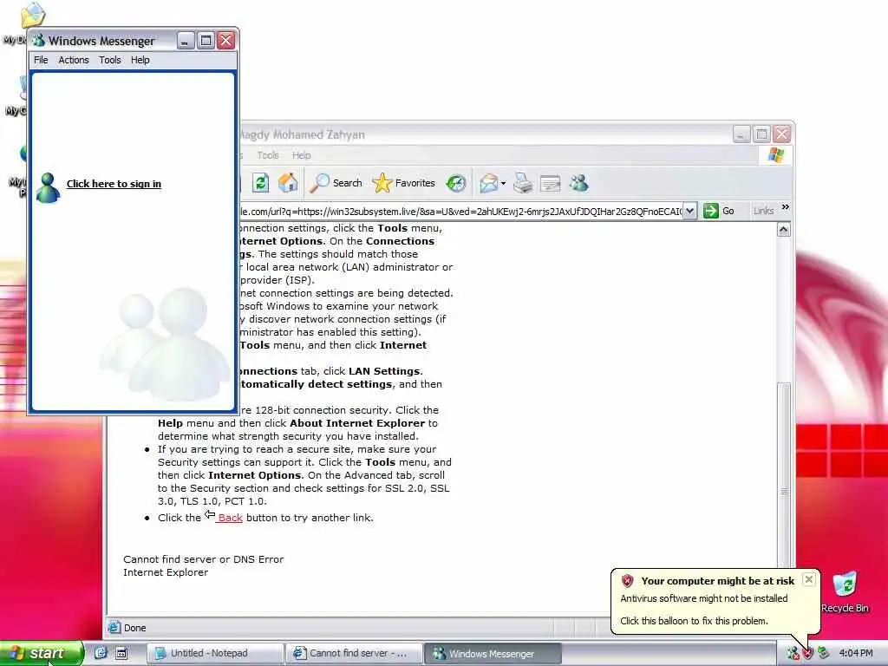The image size is (888, 666).
Task: Open Help menu in Windows Messenger
Action: [140, 60]
